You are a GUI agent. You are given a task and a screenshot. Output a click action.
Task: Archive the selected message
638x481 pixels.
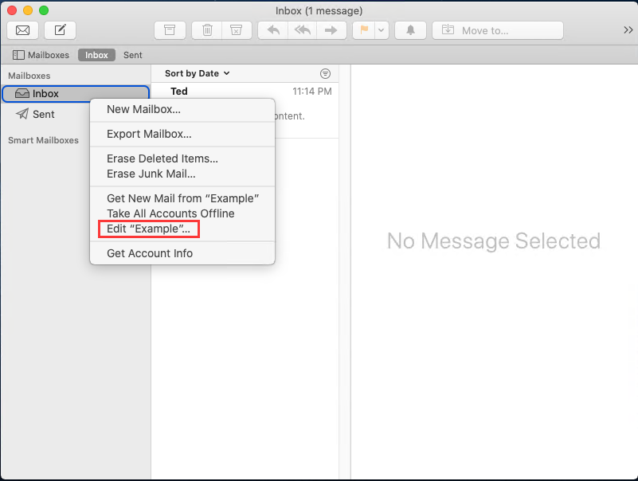[170, 30]
